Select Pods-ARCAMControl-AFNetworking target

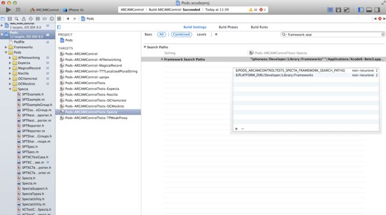coord(91,60)
